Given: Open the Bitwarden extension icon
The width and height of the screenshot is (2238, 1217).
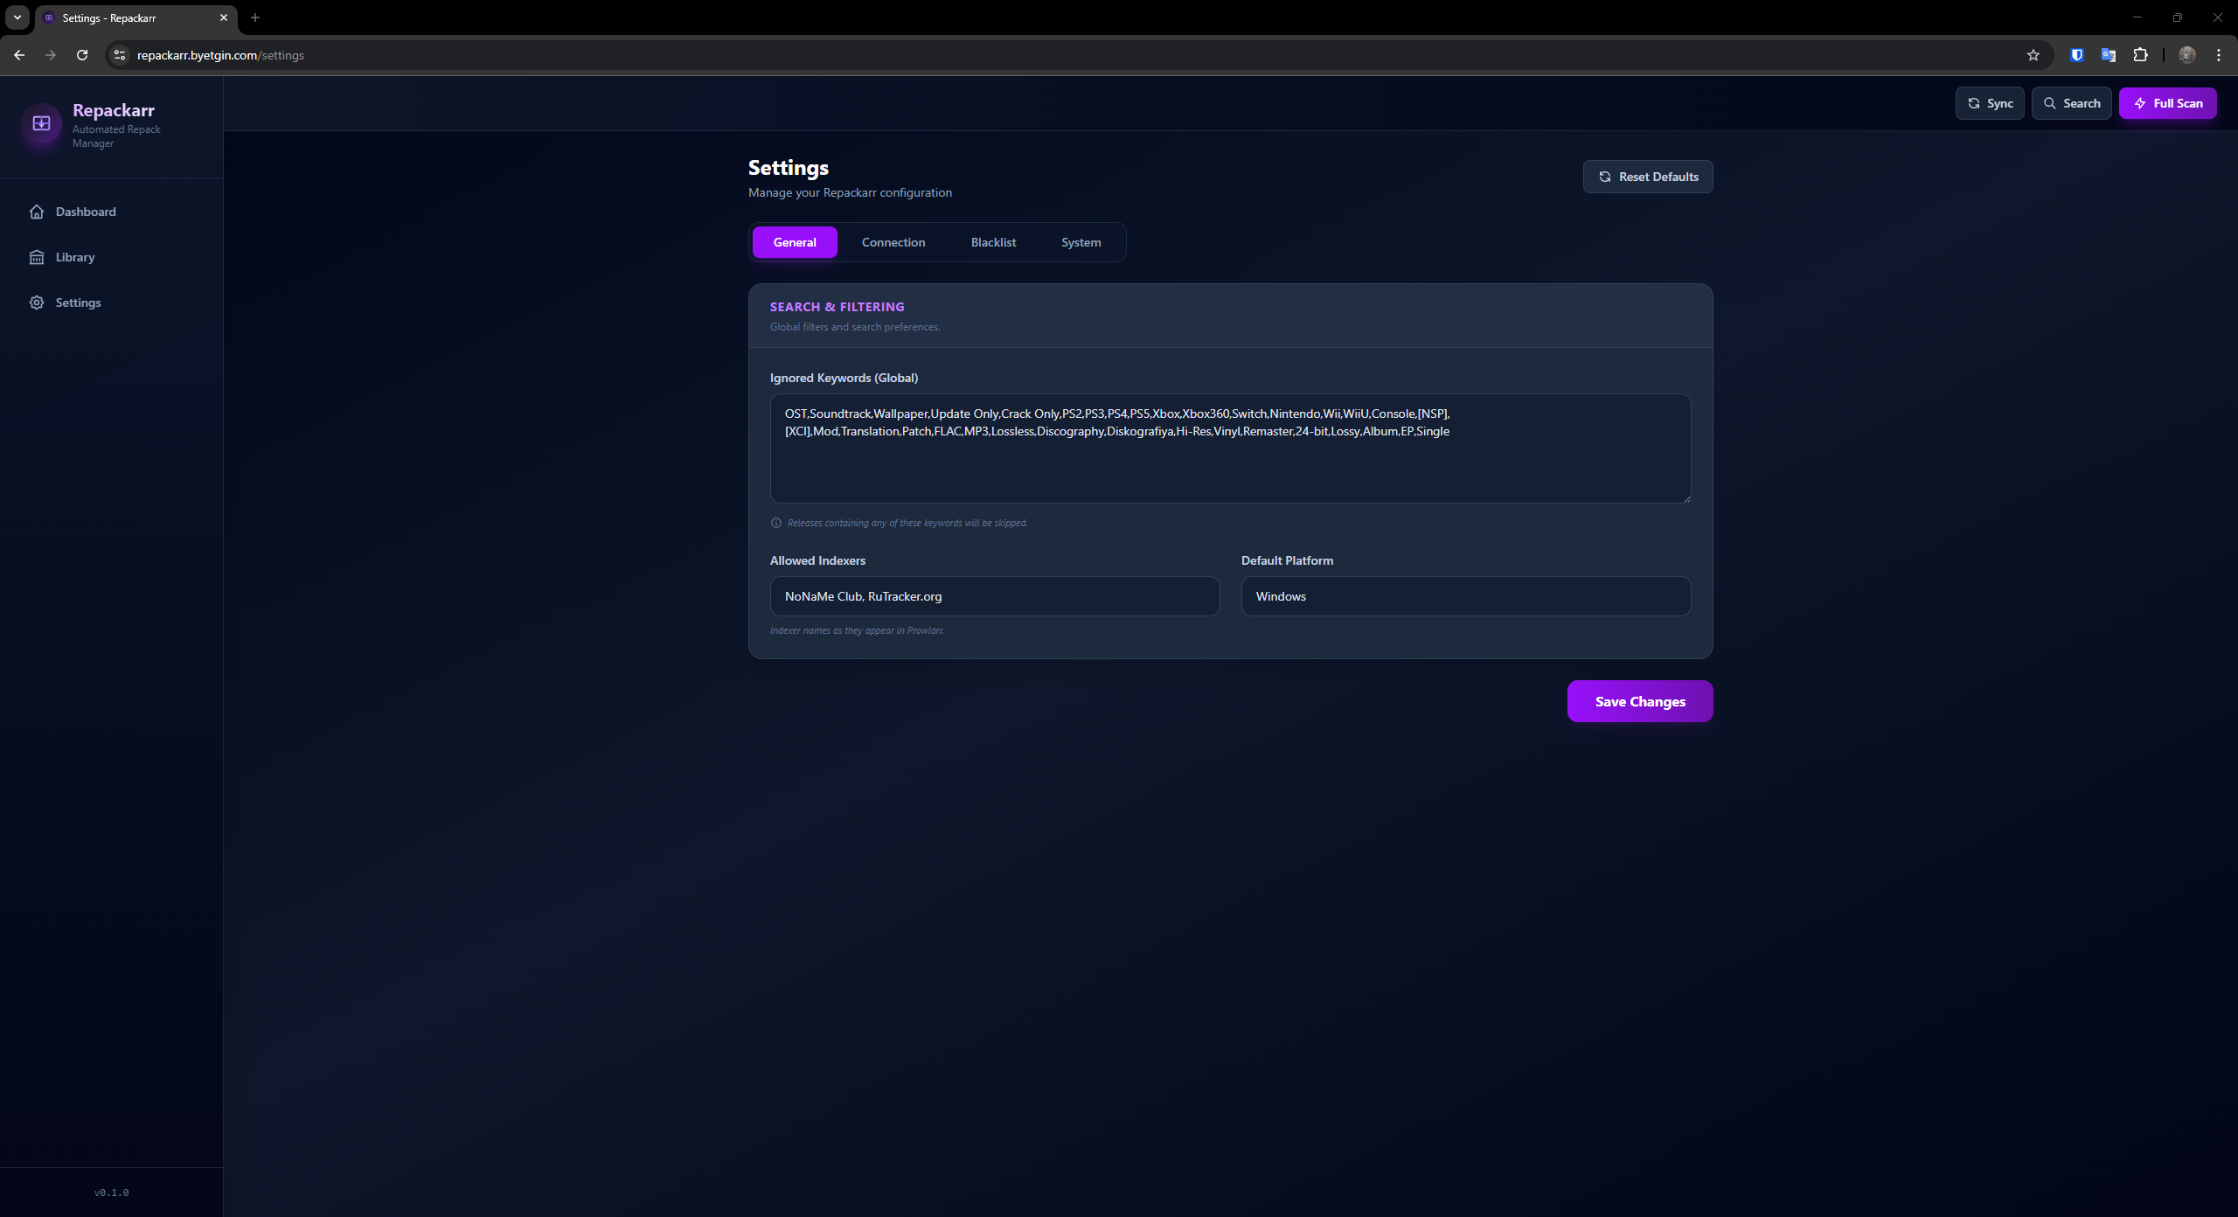Looking at the screenshot, I should [x=2076, y=55].
